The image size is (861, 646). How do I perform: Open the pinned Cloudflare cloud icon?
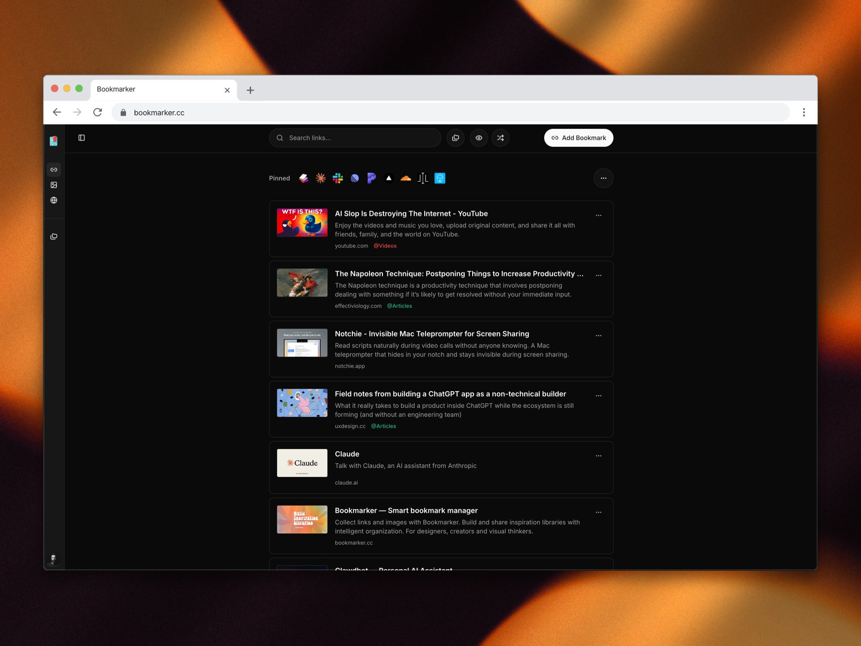406,178
